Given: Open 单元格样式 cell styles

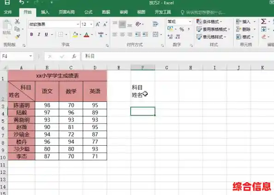Looking at the screenshot, I should 211,37.
